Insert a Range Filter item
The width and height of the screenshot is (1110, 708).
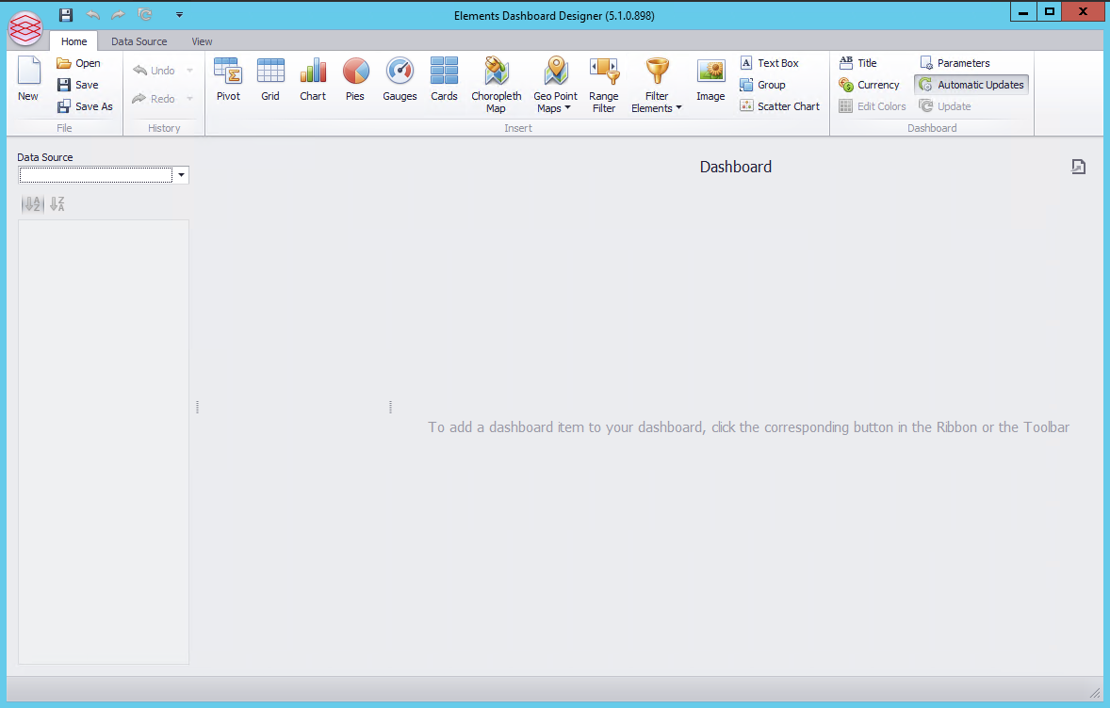[604, 84]
